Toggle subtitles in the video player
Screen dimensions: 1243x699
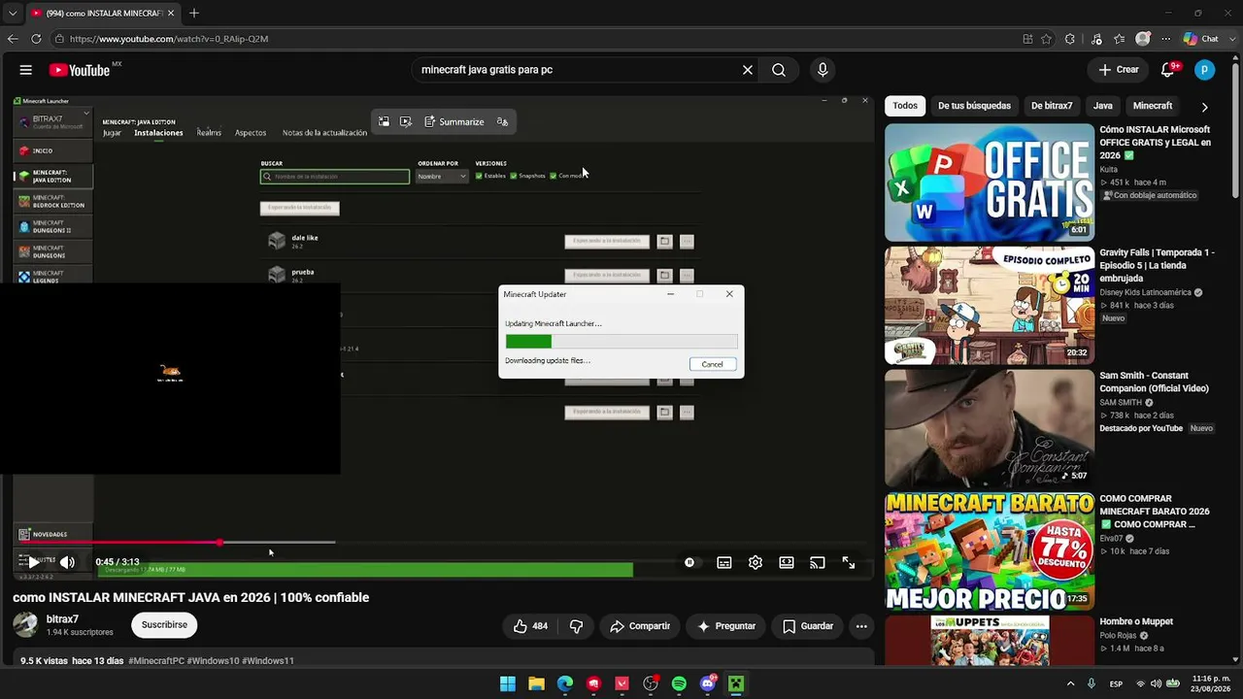tap(724, 563)
